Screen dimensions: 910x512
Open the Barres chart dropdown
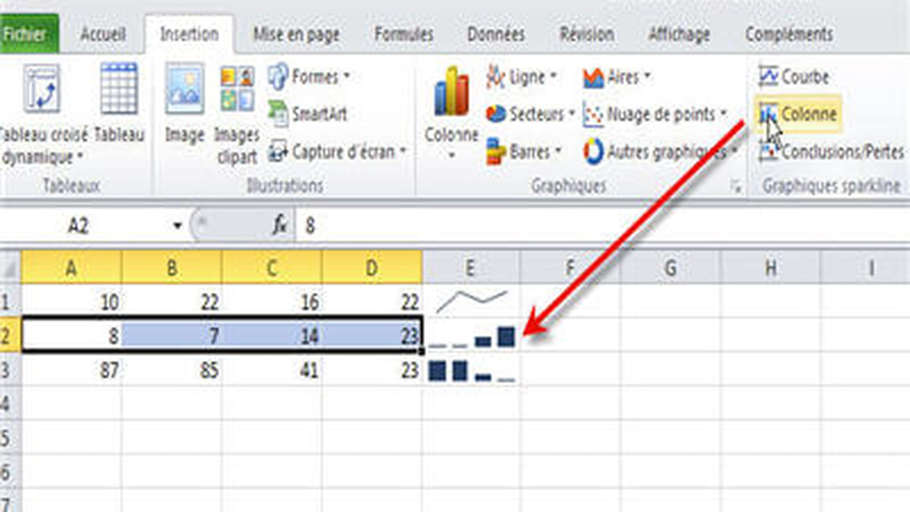coord(524,151)
